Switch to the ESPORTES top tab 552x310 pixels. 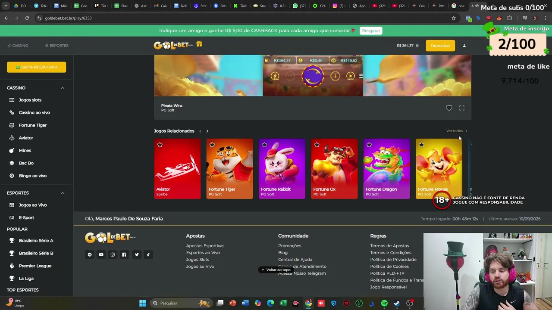click(x=56, y=46)
